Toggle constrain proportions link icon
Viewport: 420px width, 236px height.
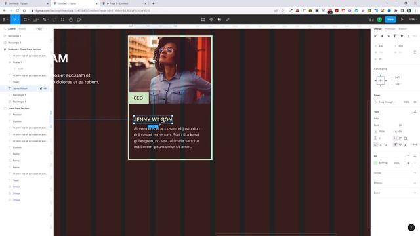(415, 52)
